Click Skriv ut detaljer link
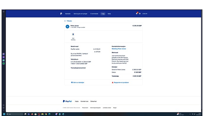 tap(78, 82)
